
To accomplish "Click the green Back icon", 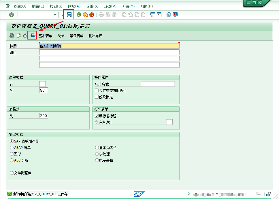I will point(79,15).
